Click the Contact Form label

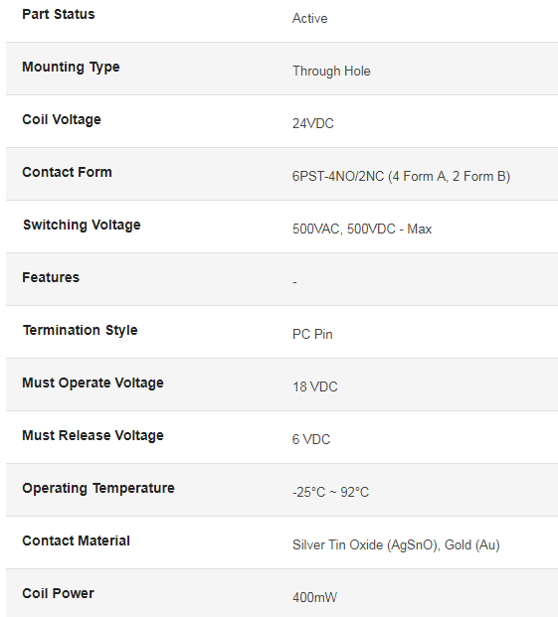[x=67, y=172]
